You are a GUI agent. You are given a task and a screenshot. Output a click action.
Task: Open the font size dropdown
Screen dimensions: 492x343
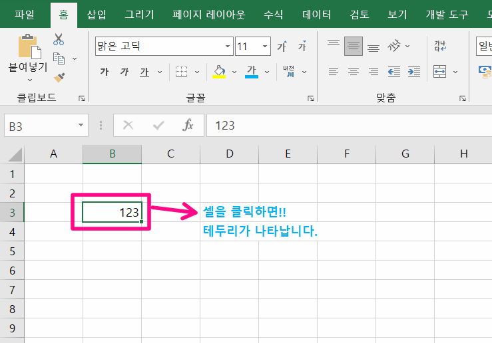click(265, 47)
